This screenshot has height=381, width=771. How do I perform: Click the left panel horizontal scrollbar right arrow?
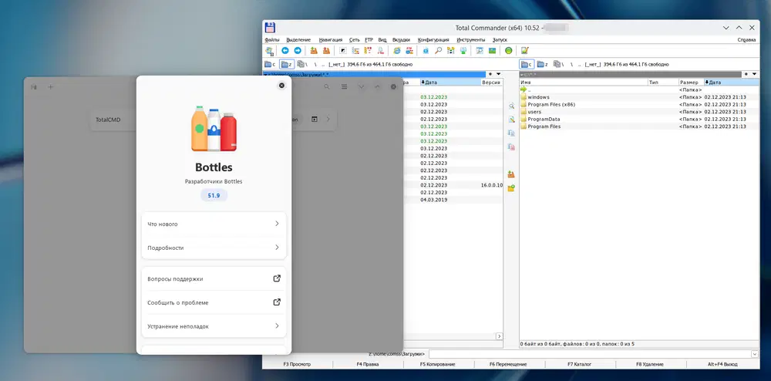point(499,336)
